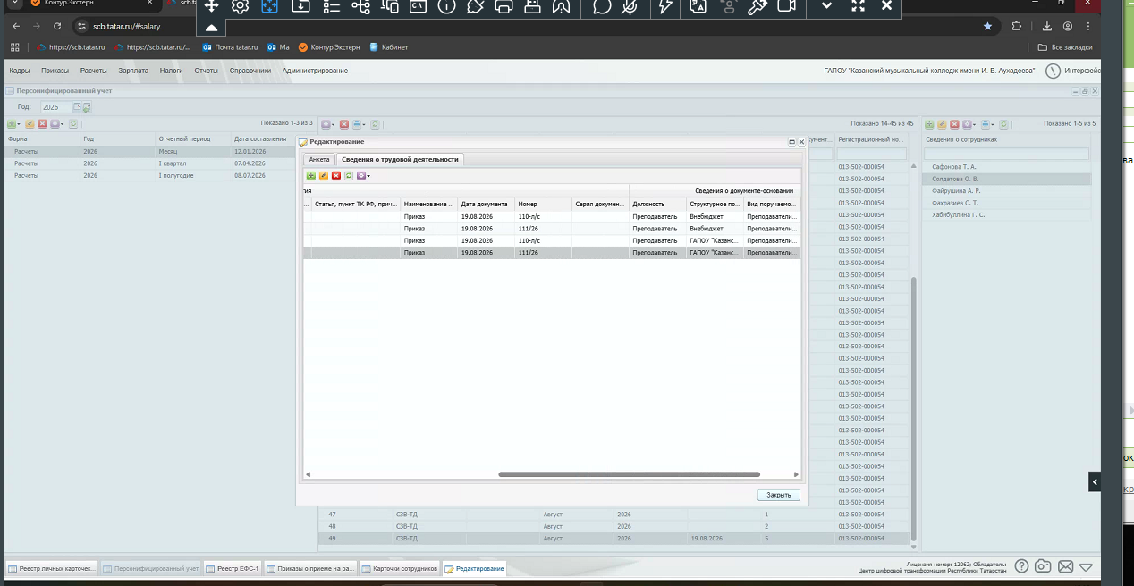Click the settings gear in the top overlay toolbar

point(240,7)
